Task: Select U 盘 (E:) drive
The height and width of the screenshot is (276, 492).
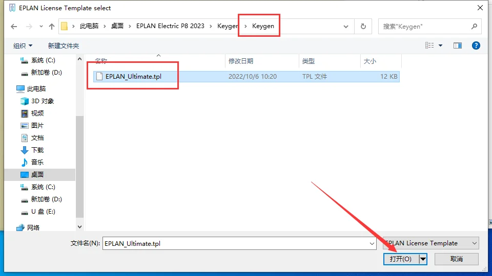Action: [43, 211]
